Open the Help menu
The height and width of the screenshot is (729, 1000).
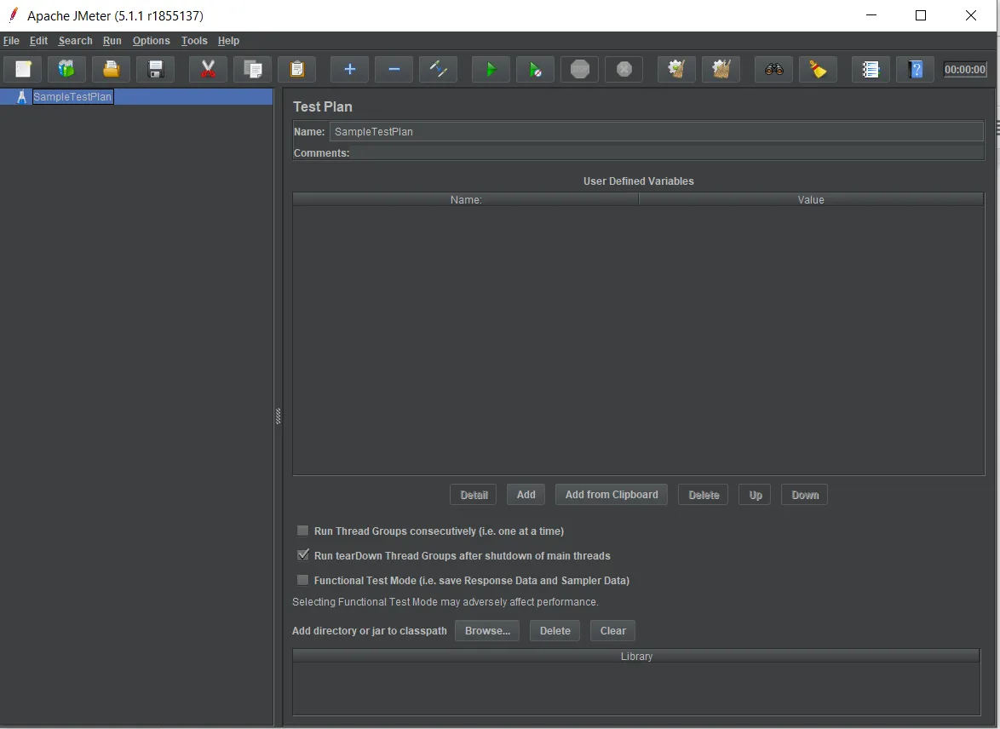pos(228,41)
